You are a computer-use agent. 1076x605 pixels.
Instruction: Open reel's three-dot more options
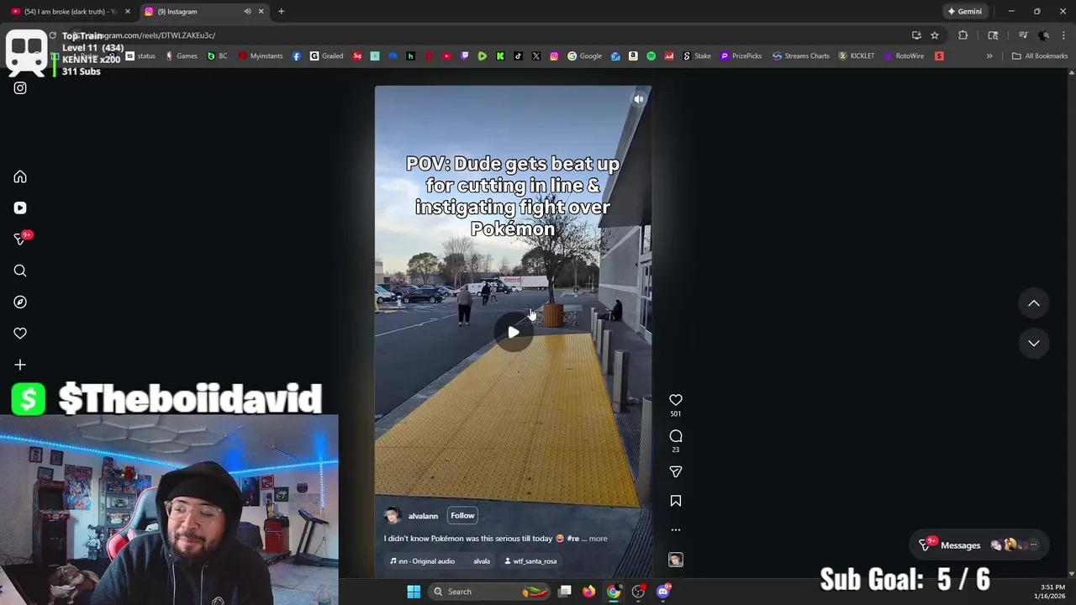click(x=676, y=530)
